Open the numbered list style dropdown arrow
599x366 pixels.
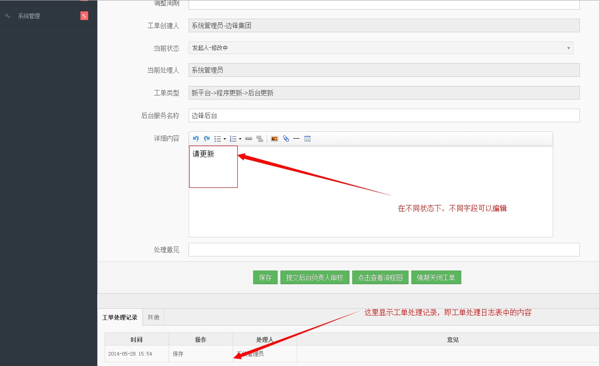(240, 139)
